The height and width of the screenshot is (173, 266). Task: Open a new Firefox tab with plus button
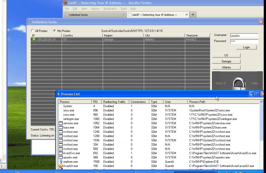193,15
